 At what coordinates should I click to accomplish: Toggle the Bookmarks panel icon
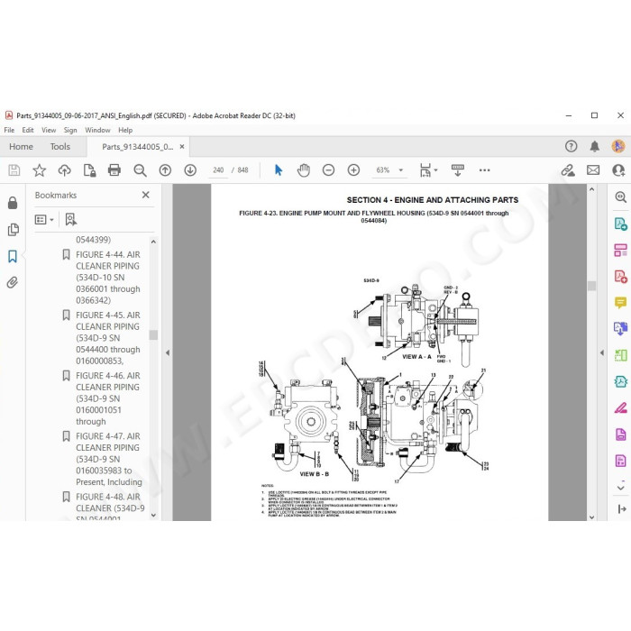13,256
